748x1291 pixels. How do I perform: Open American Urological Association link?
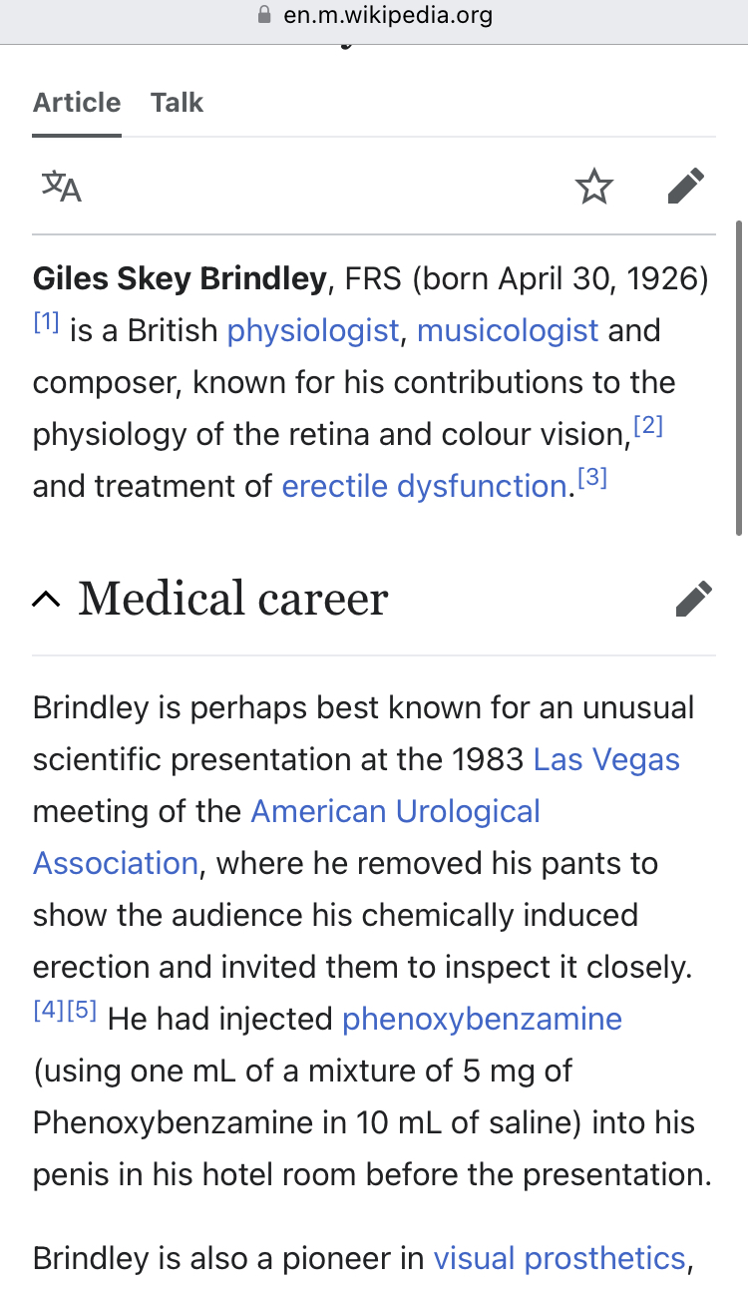pos(395,811)
